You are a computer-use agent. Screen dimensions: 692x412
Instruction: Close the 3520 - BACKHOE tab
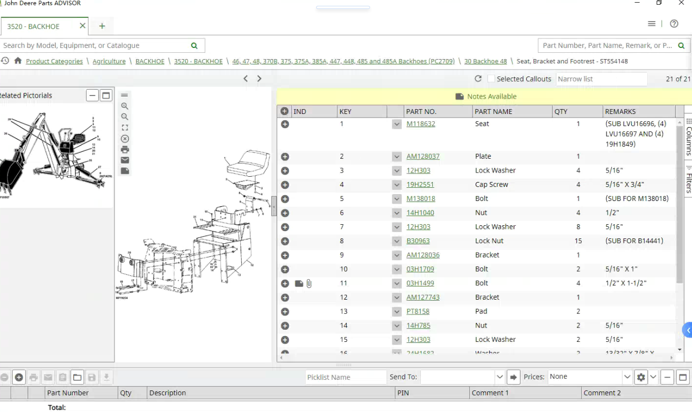tap(83, 25)
